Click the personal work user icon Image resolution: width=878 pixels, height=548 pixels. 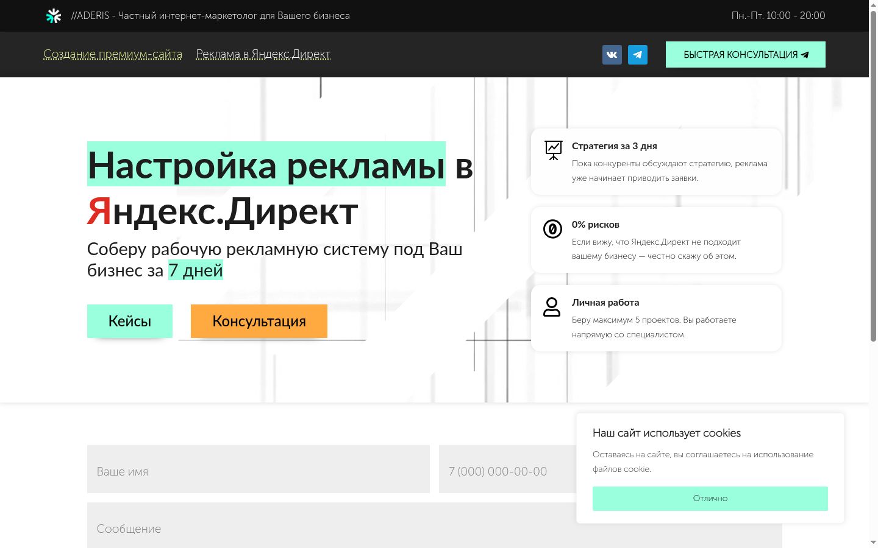pos(552,307)
